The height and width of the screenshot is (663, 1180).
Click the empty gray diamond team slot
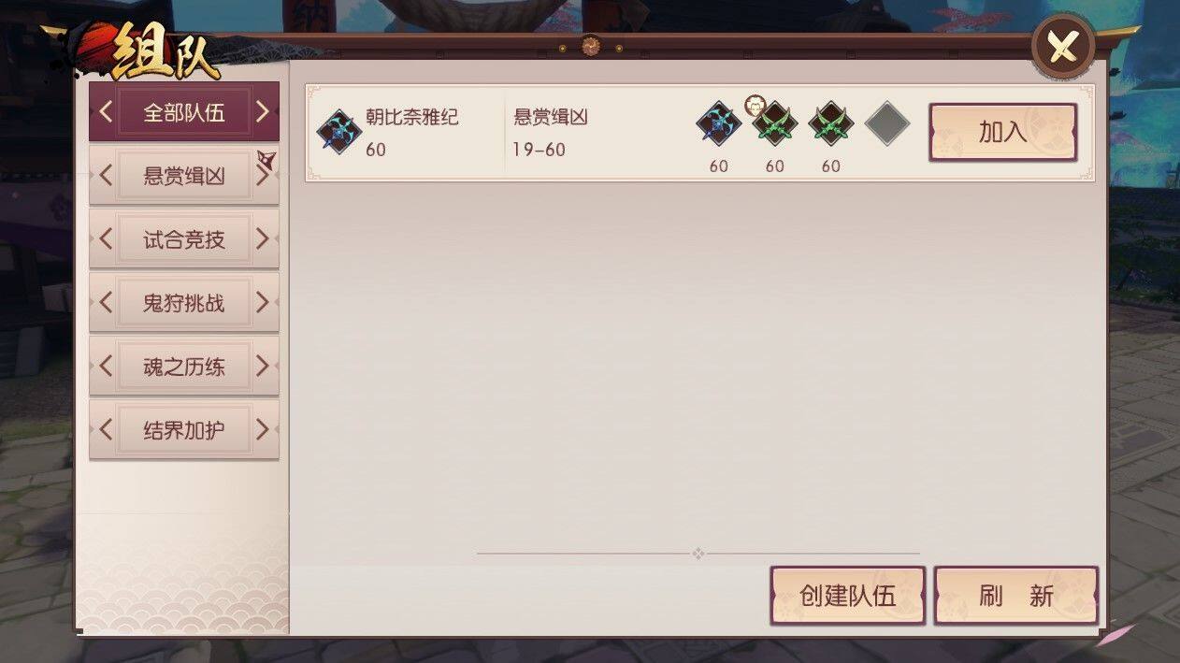tap(887, 123)
